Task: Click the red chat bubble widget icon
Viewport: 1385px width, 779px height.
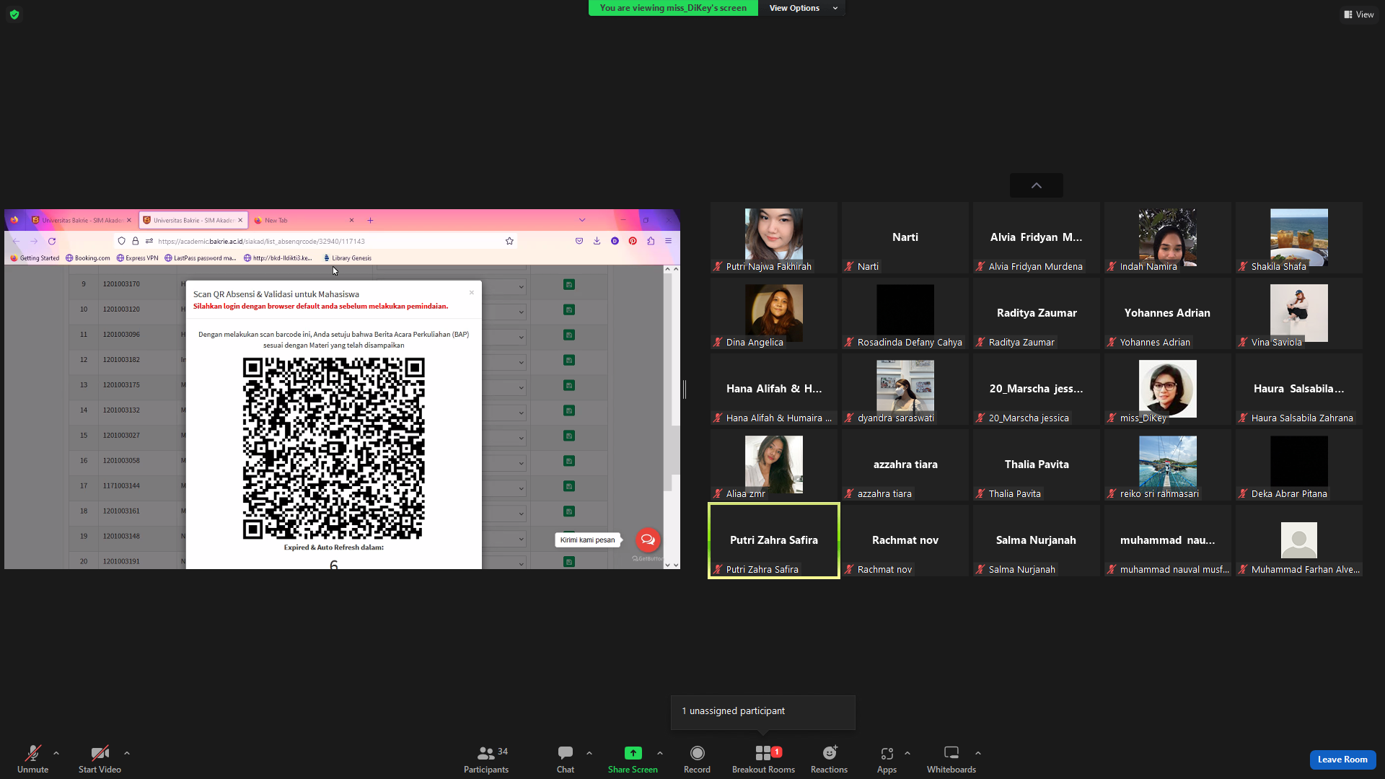Action: (648, 540)
